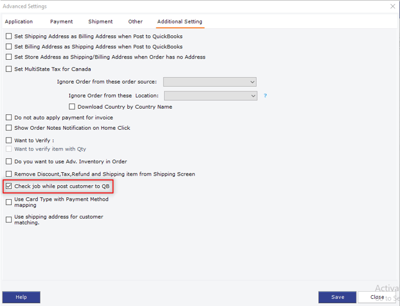
Task: Toggle Do not auto apply payment for invoice
Action: coord(9,118)
